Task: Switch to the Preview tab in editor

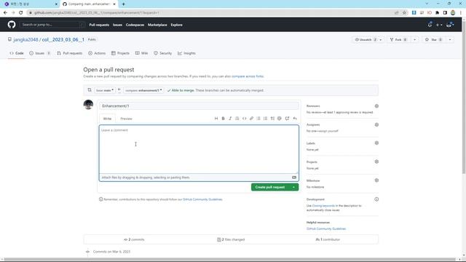Action: (126, 119)
